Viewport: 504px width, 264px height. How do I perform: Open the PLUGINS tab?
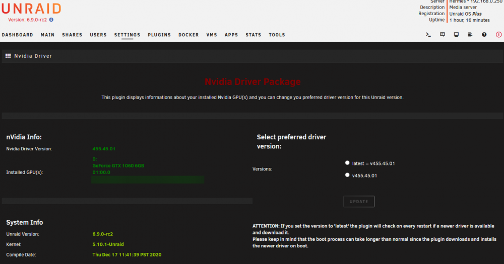pos(159,35)
